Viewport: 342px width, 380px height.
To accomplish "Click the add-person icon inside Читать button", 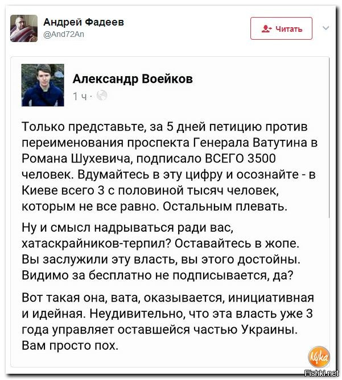I will pos(266,29).
